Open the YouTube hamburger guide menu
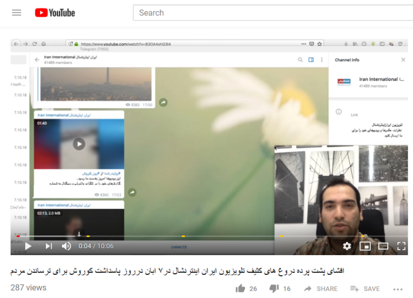 [x=17, y=12]
